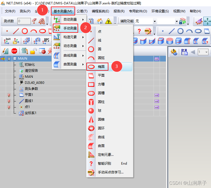Click the path pencil toolbar icon
This screenshot has height=188, width=211.
coord(148,31)
